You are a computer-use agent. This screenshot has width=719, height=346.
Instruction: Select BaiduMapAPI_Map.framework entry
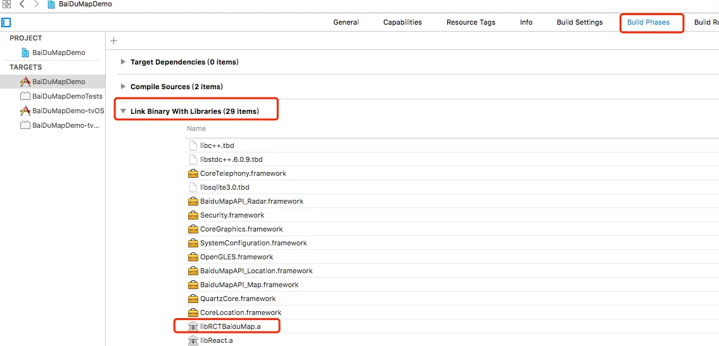coord(250,285)
